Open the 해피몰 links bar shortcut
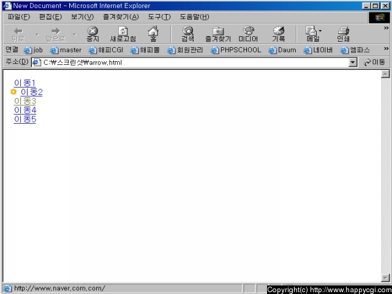This screenshot has height=294, width=392. [145, 50]
